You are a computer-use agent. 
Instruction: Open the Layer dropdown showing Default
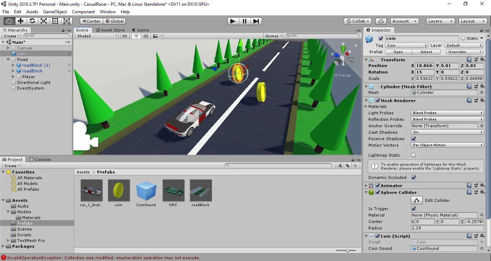pos(464,46)
